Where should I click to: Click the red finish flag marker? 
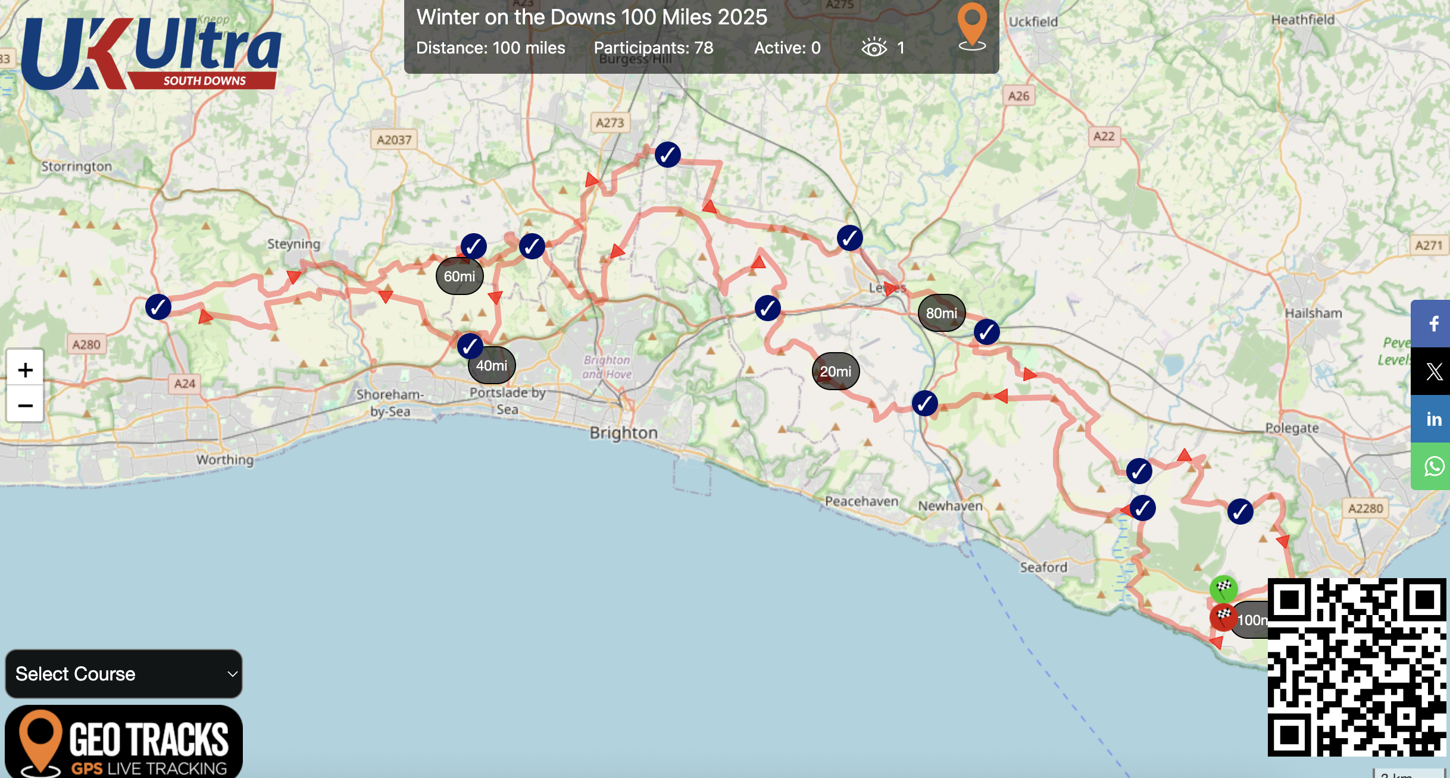[x=1223, y=616]
